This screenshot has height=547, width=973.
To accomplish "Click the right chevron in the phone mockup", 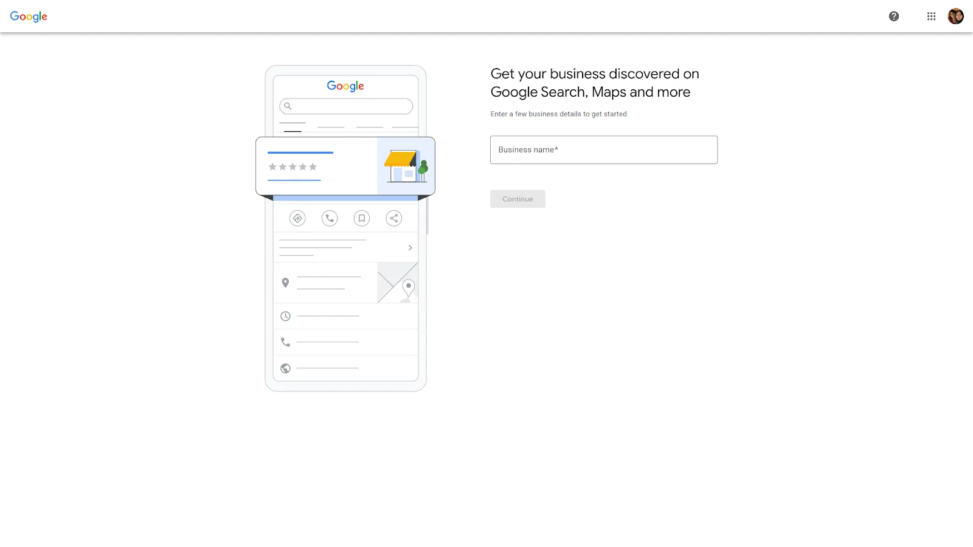I will [410, 248].
